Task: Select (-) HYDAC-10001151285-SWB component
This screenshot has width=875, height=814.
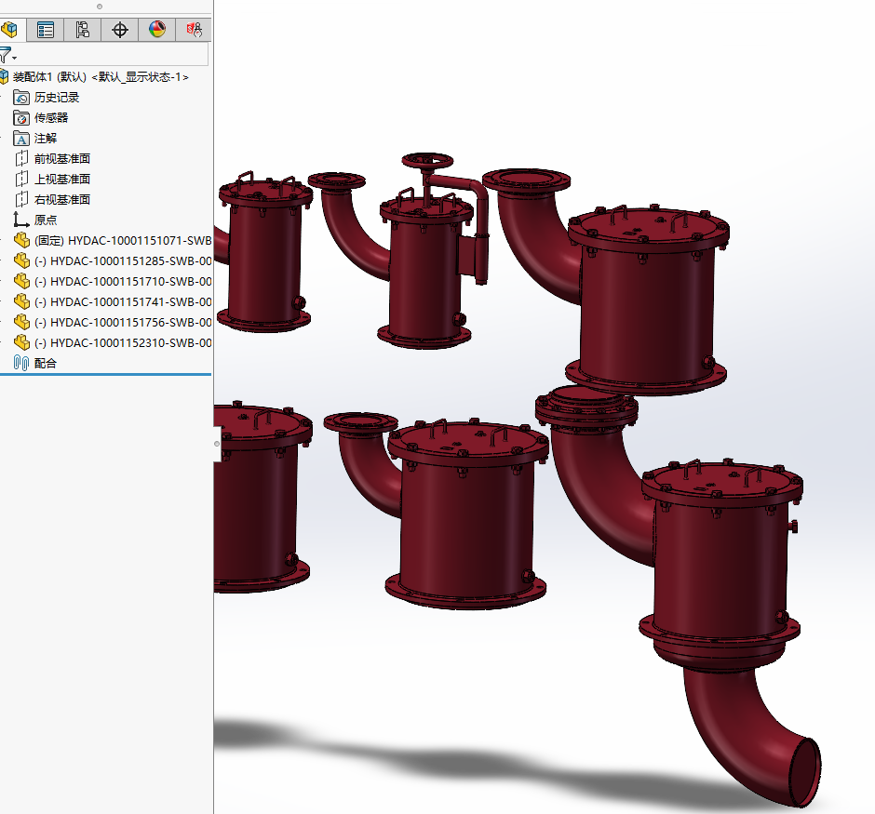Action: [123, 260]
